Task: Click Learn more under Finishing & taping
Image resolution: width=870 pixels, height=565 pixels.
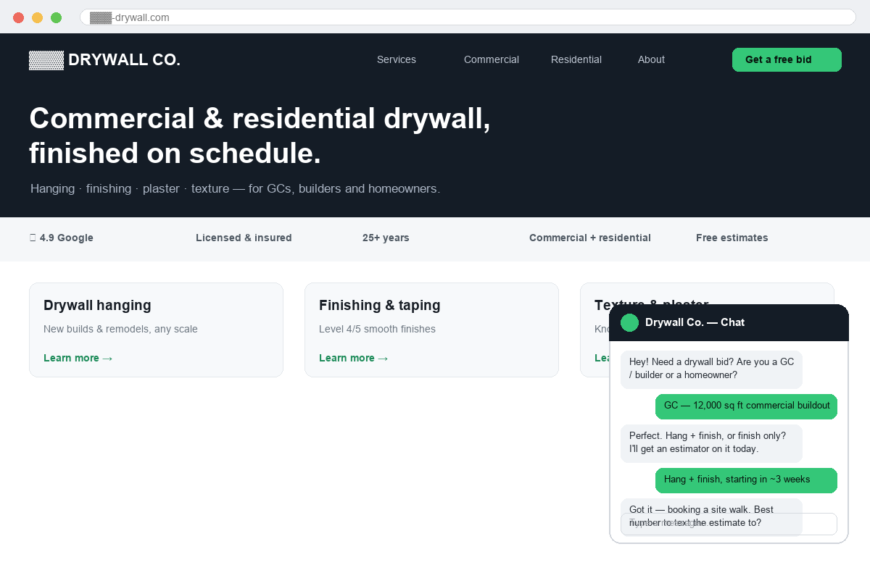Action: (x=354, y=358)
